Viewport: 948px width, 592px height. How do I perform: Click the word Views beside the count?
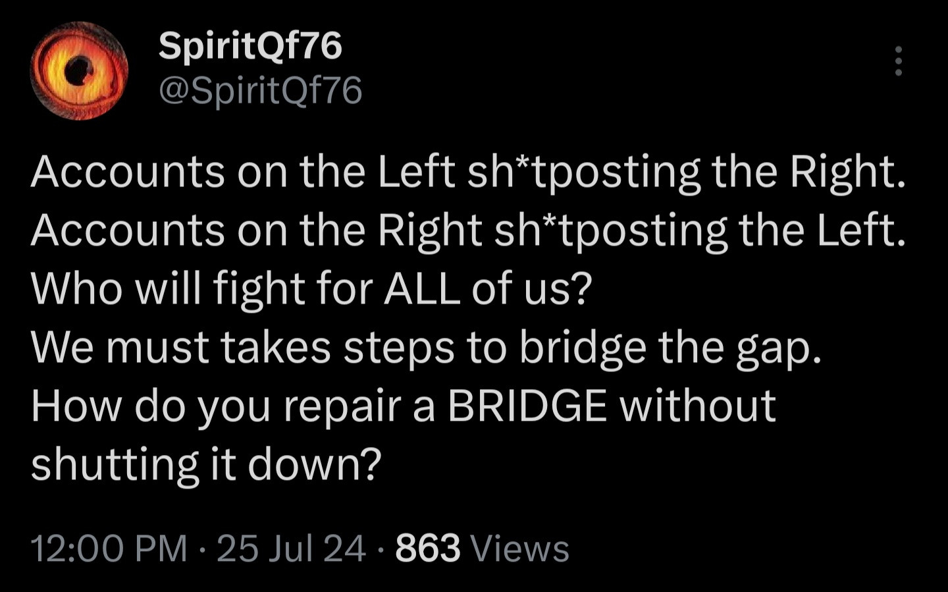tap(520, 548)
